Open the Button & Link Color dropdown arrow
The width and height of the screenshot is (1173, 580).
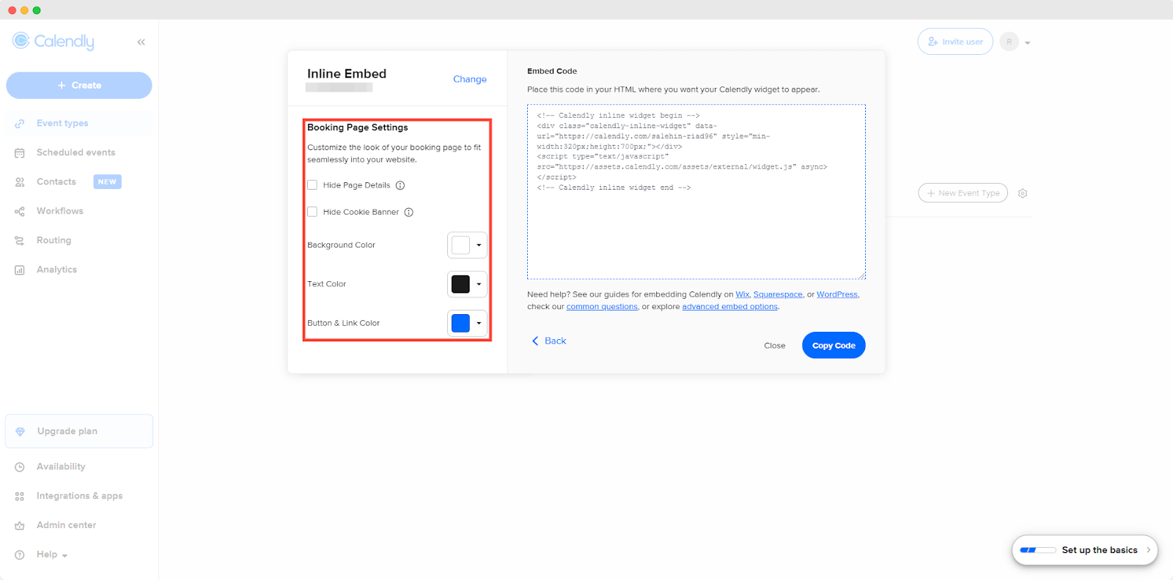tap(479, 323)
